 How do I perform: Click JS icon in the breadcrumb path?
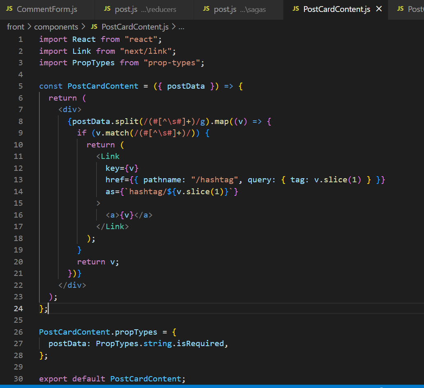tap(94, 27)
